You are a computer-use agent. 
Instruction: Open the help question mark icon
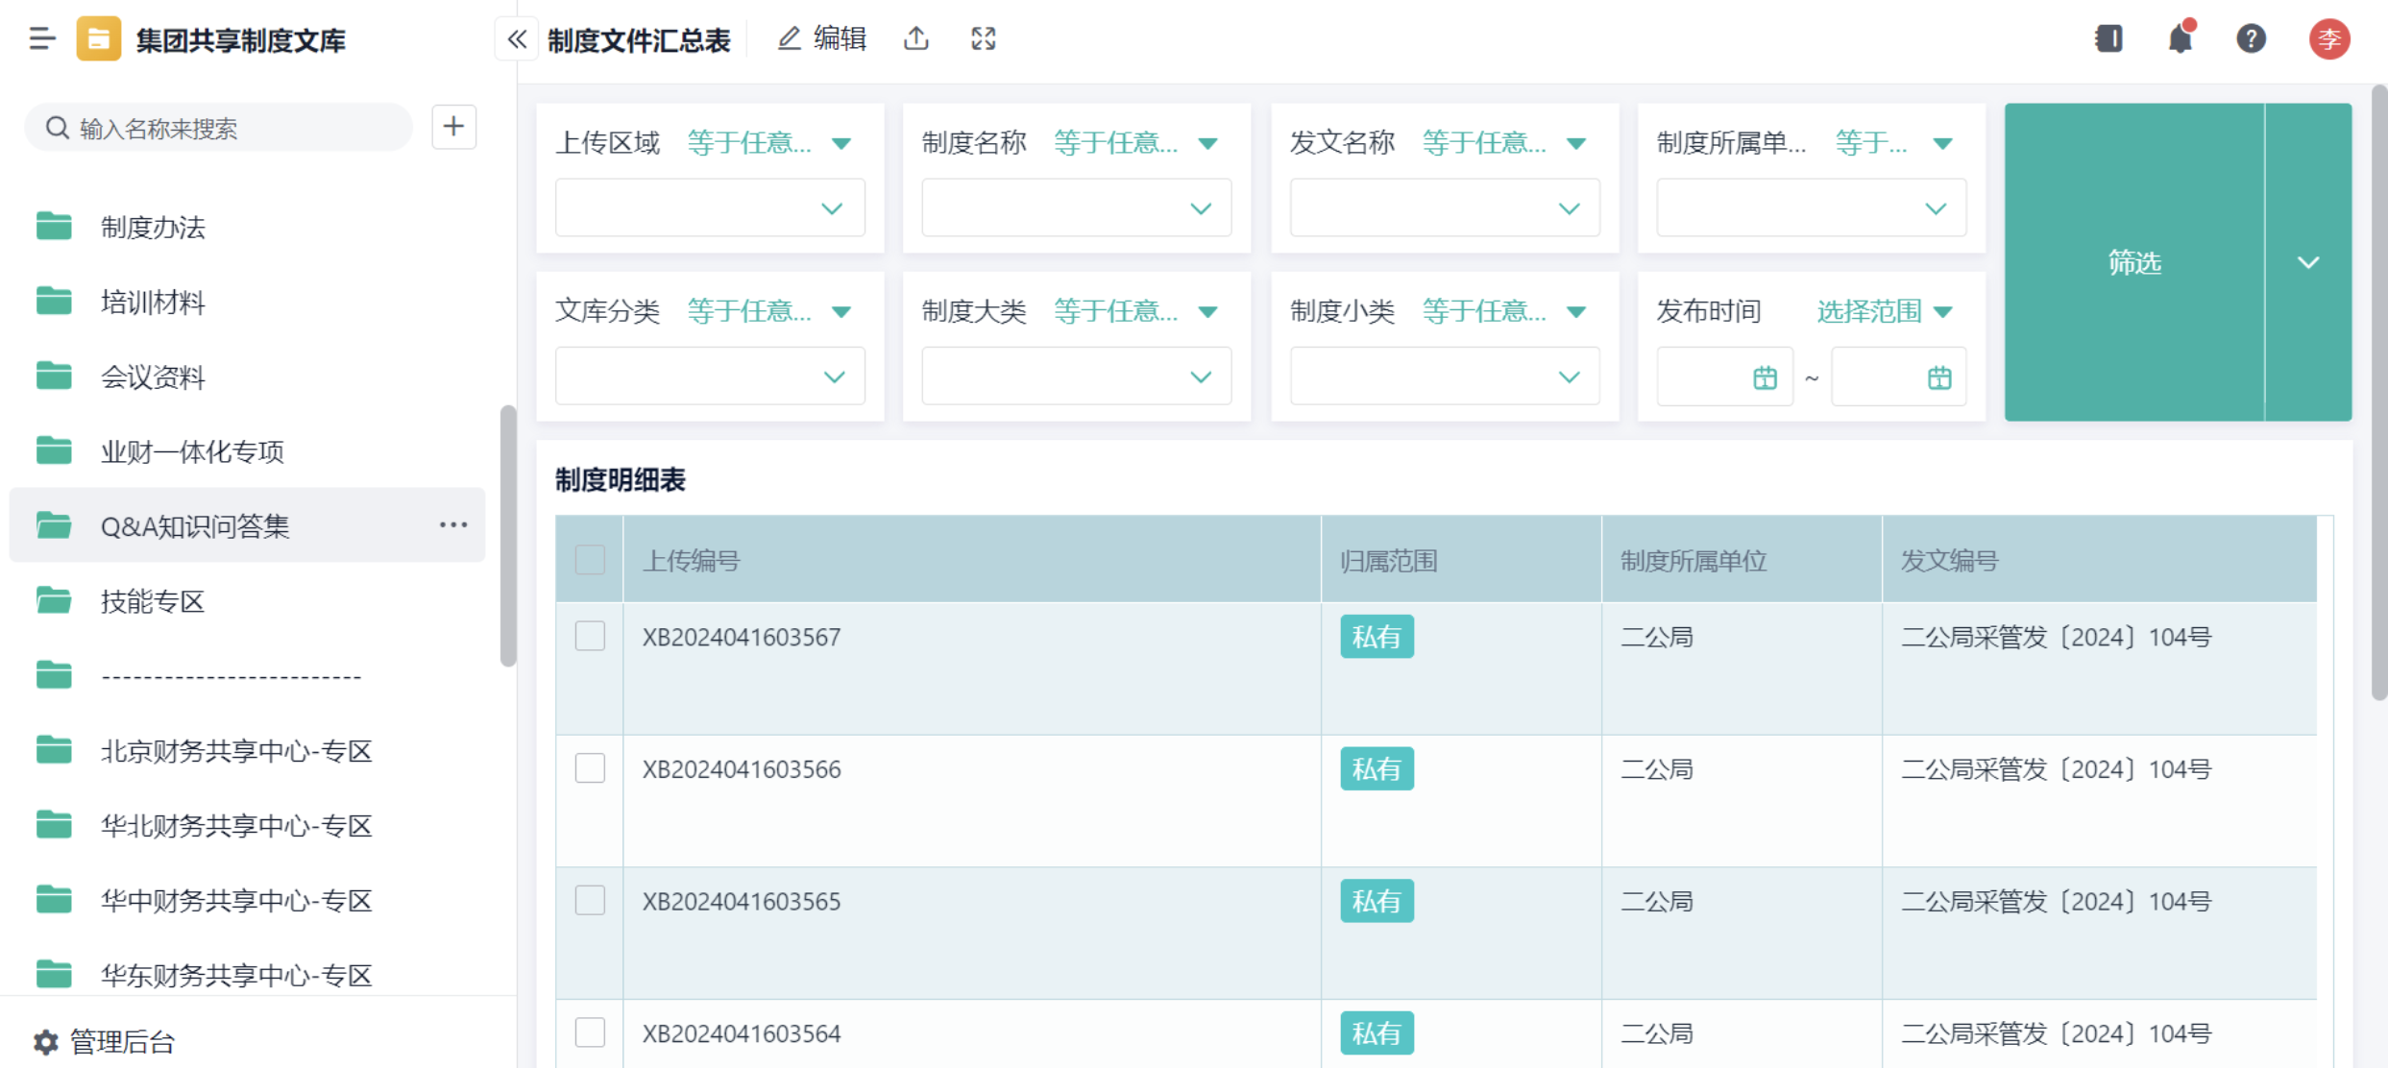coord(2251,38)
